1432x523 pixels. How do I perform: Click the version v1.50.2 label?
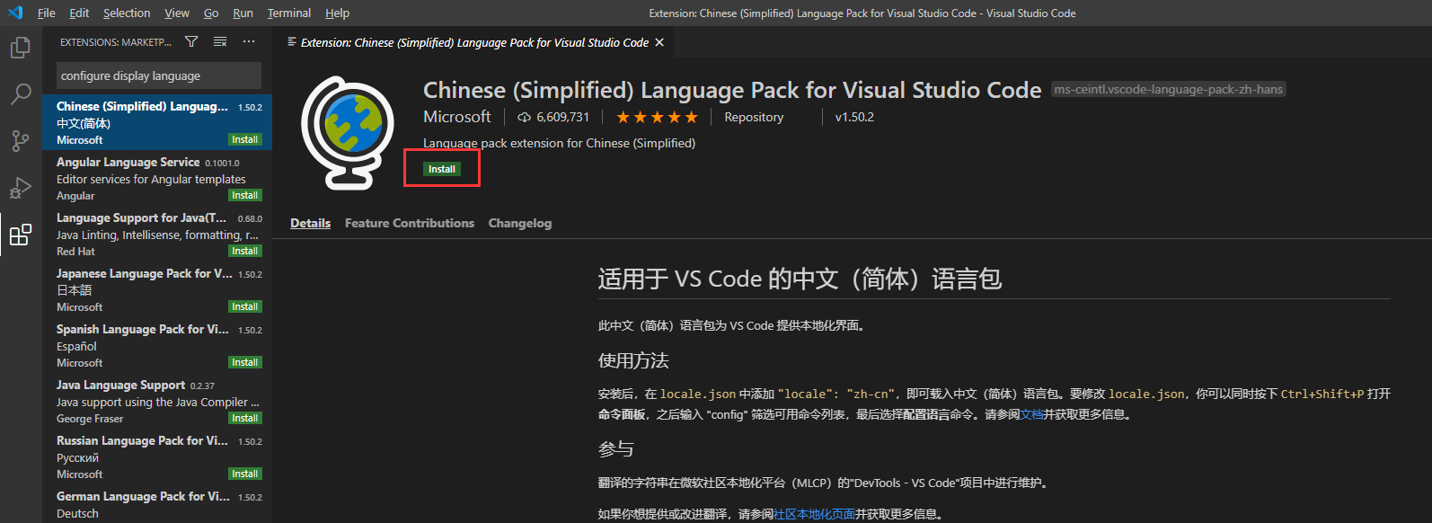click(x=854, y=117)
